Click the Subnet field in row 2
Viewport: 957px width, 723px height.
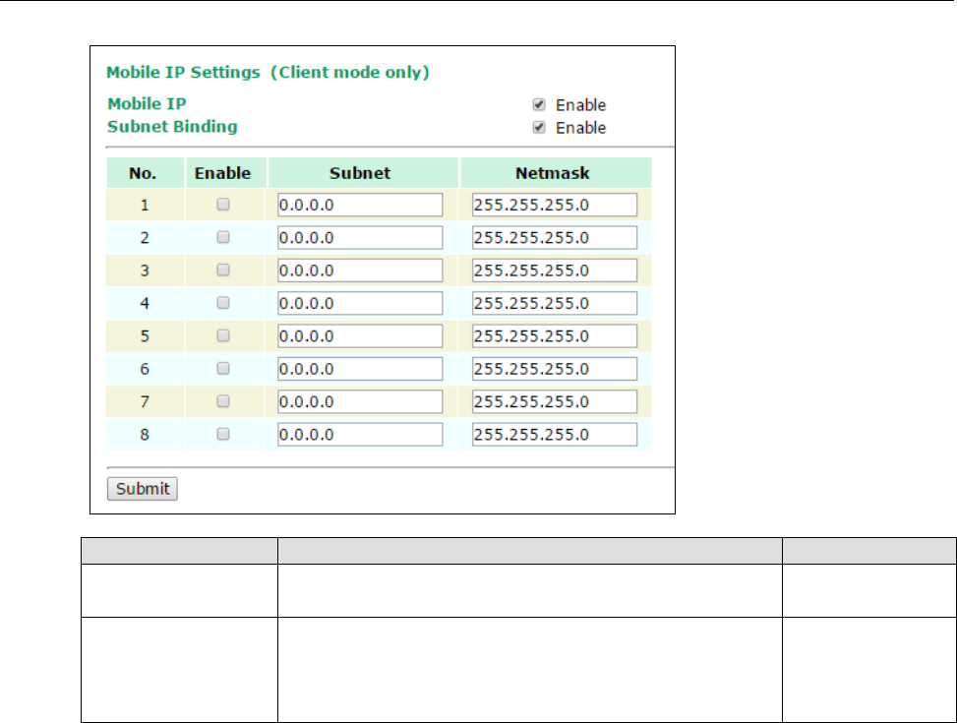[360, 237]
